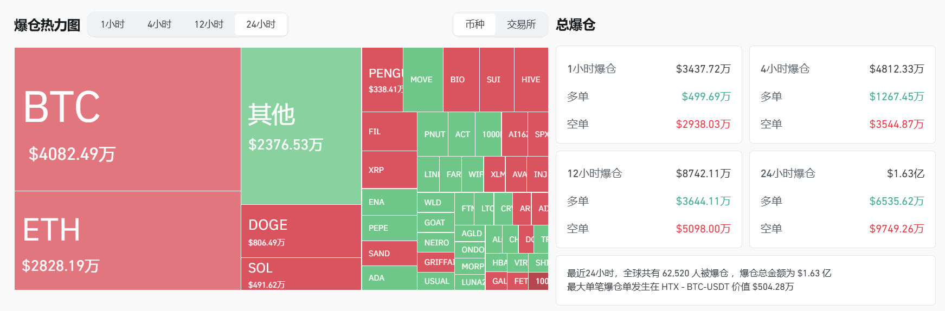Select the HIVE tile

[531, 80]
